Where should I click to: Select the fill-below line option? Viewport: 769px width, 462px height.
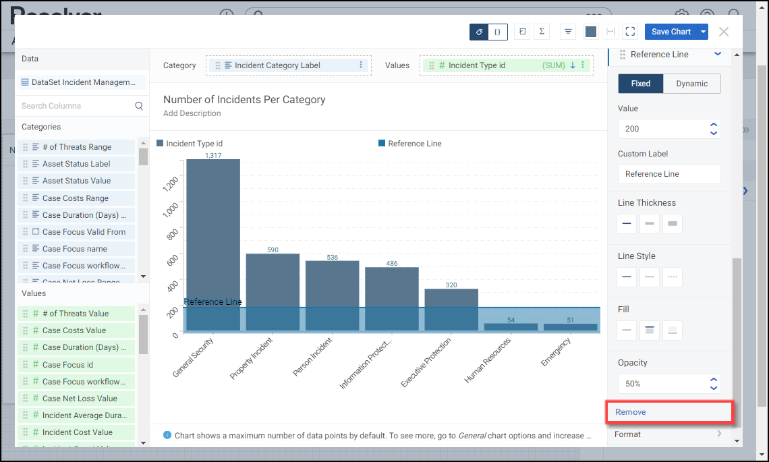tap(672, 330)
